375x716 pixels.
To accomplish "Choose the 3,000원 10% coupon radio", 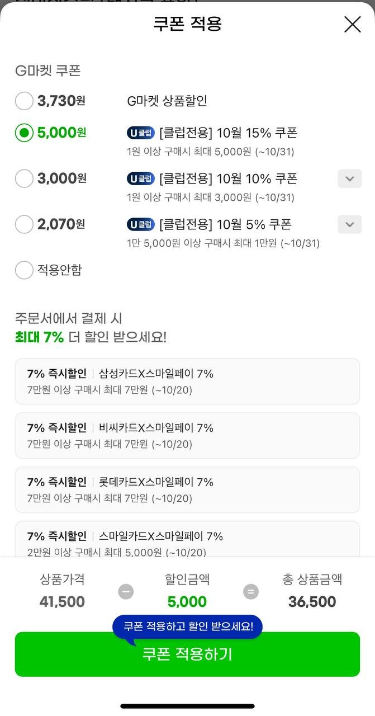I will tap(24, 179).
